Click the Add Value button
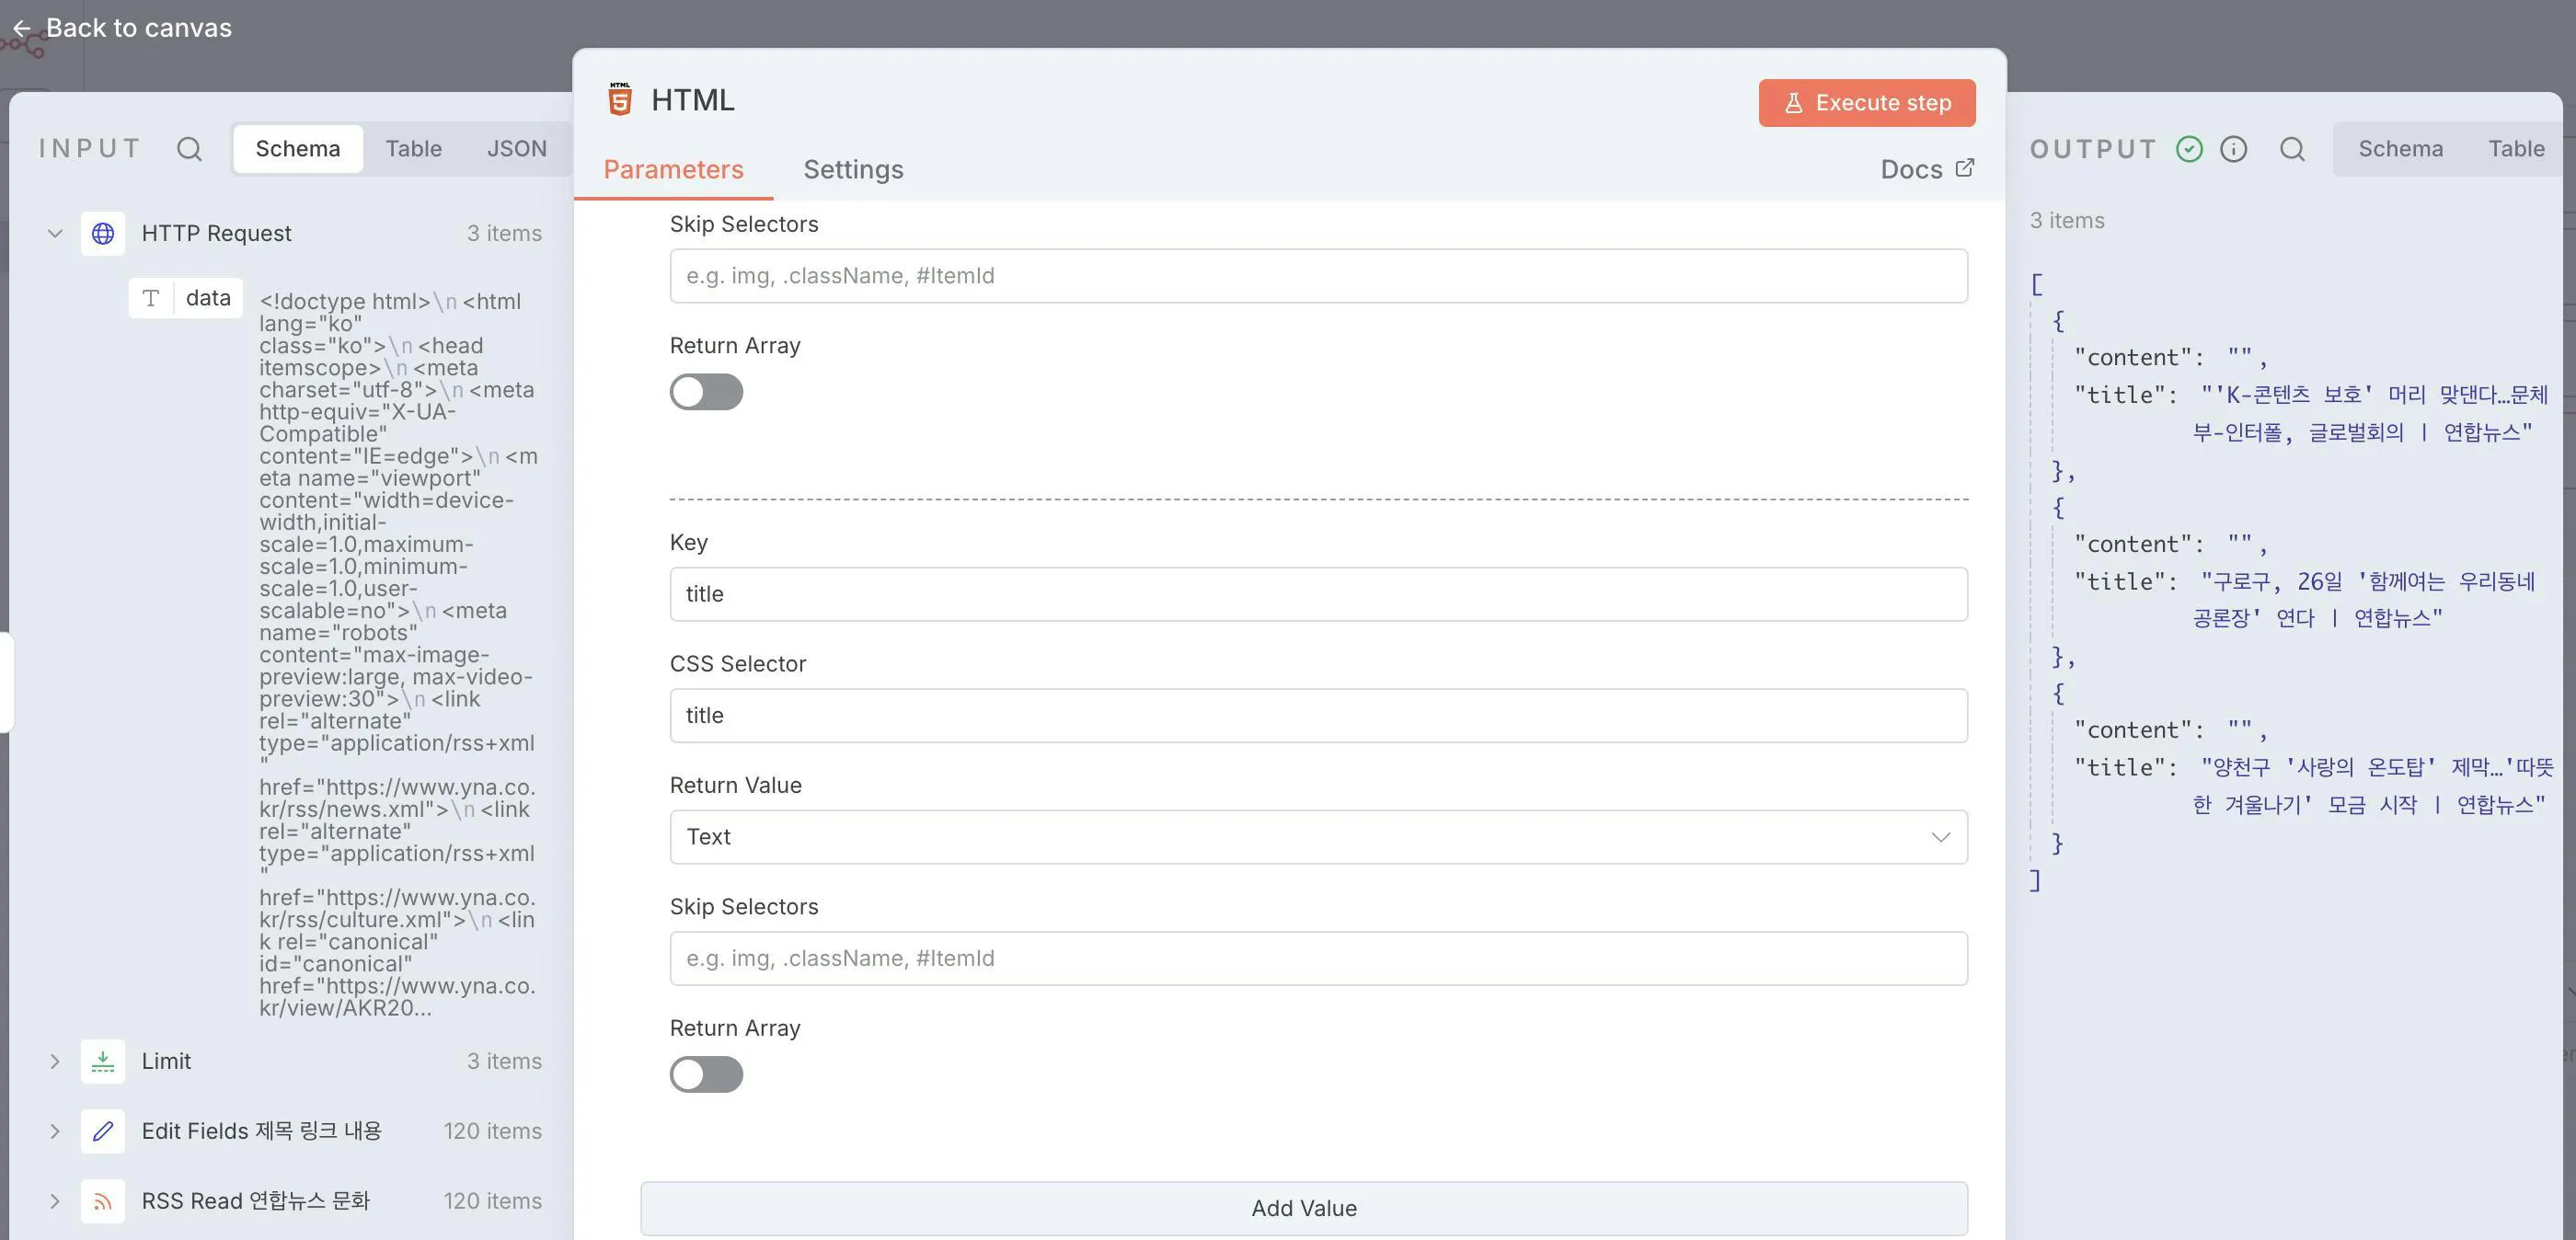Screen dimensions: 2576x1240 point(1303,1208)
